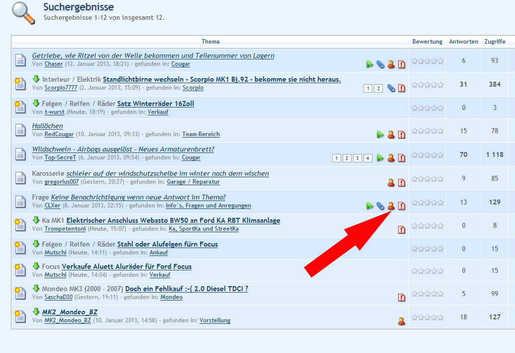Go to page 1 of the Standlichtbirne thread

coord(368,88)
